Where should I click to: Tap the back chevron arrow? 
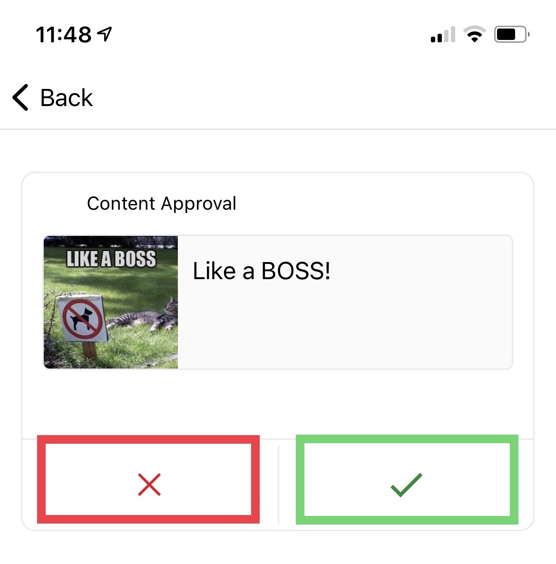tap(20, 97)
